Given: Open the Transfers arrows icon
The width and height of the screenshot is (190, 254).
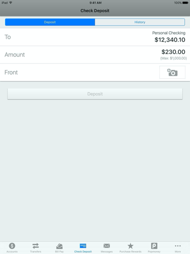Looking at the screenshot, I should (35, 246).
